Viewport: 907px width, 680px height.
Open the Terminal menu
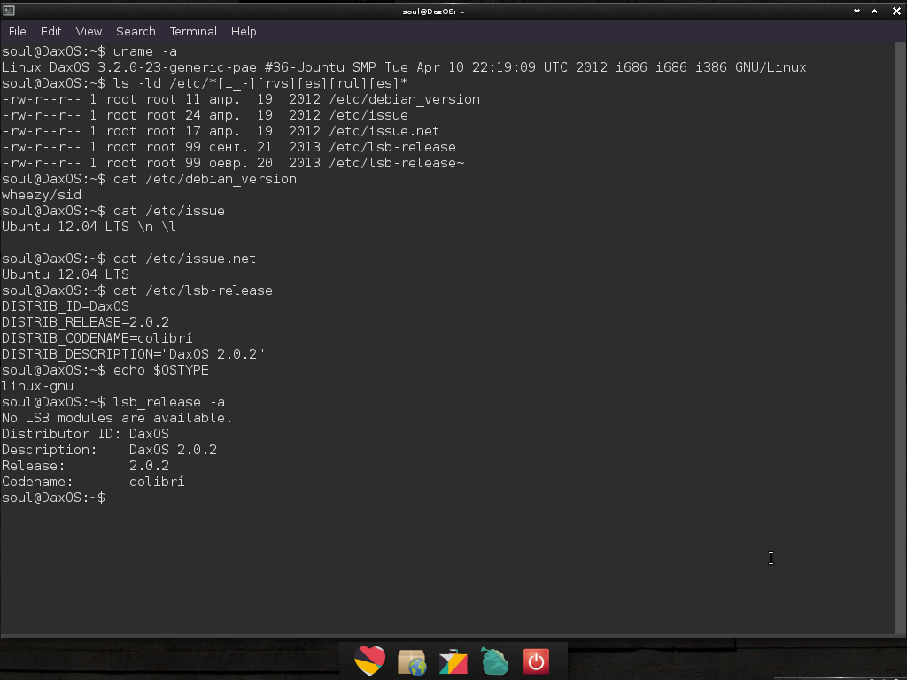click(192, 31)
